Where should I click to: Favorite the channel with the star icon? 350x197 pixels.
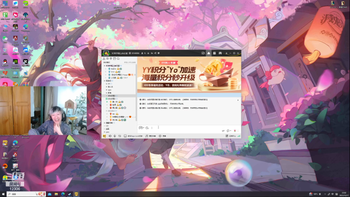click(148, 53)
